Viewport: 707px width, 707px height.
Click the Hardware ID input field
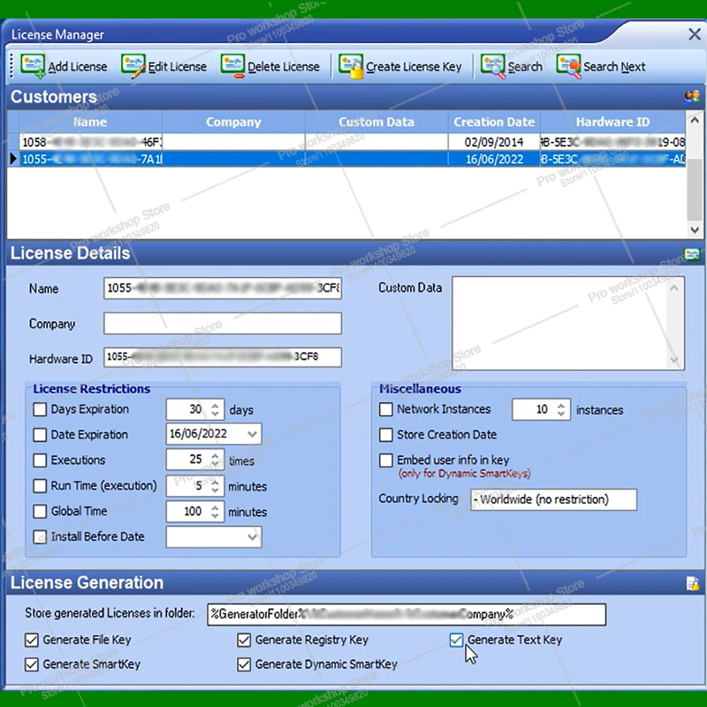tap(222, 357)
